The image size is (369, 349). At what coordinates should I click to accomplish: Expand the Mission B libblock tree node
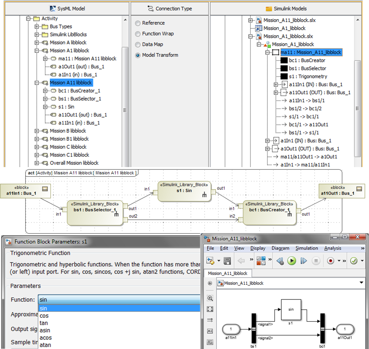coord(37,131)
